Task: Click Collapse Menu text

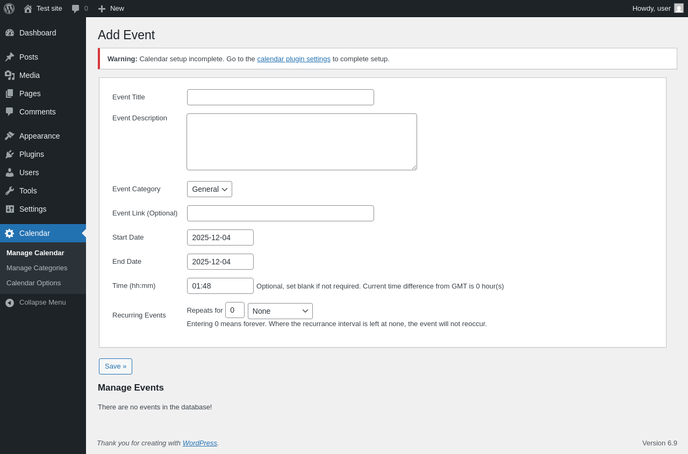Action: coord(42,302)
